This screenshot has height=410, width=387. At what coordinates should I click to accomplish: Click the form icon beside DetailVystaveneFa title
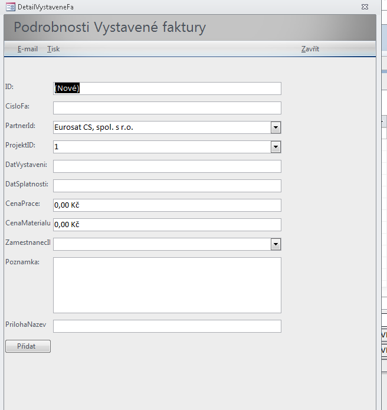pyautogui.click(x=10, y=6)
